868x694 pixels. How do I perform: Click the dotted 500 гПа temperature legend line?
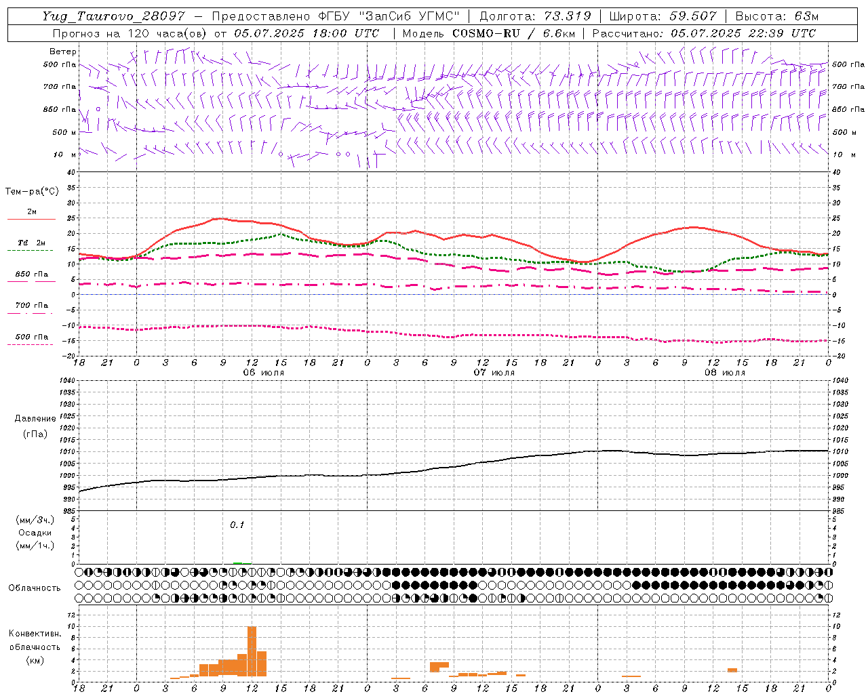30,344
